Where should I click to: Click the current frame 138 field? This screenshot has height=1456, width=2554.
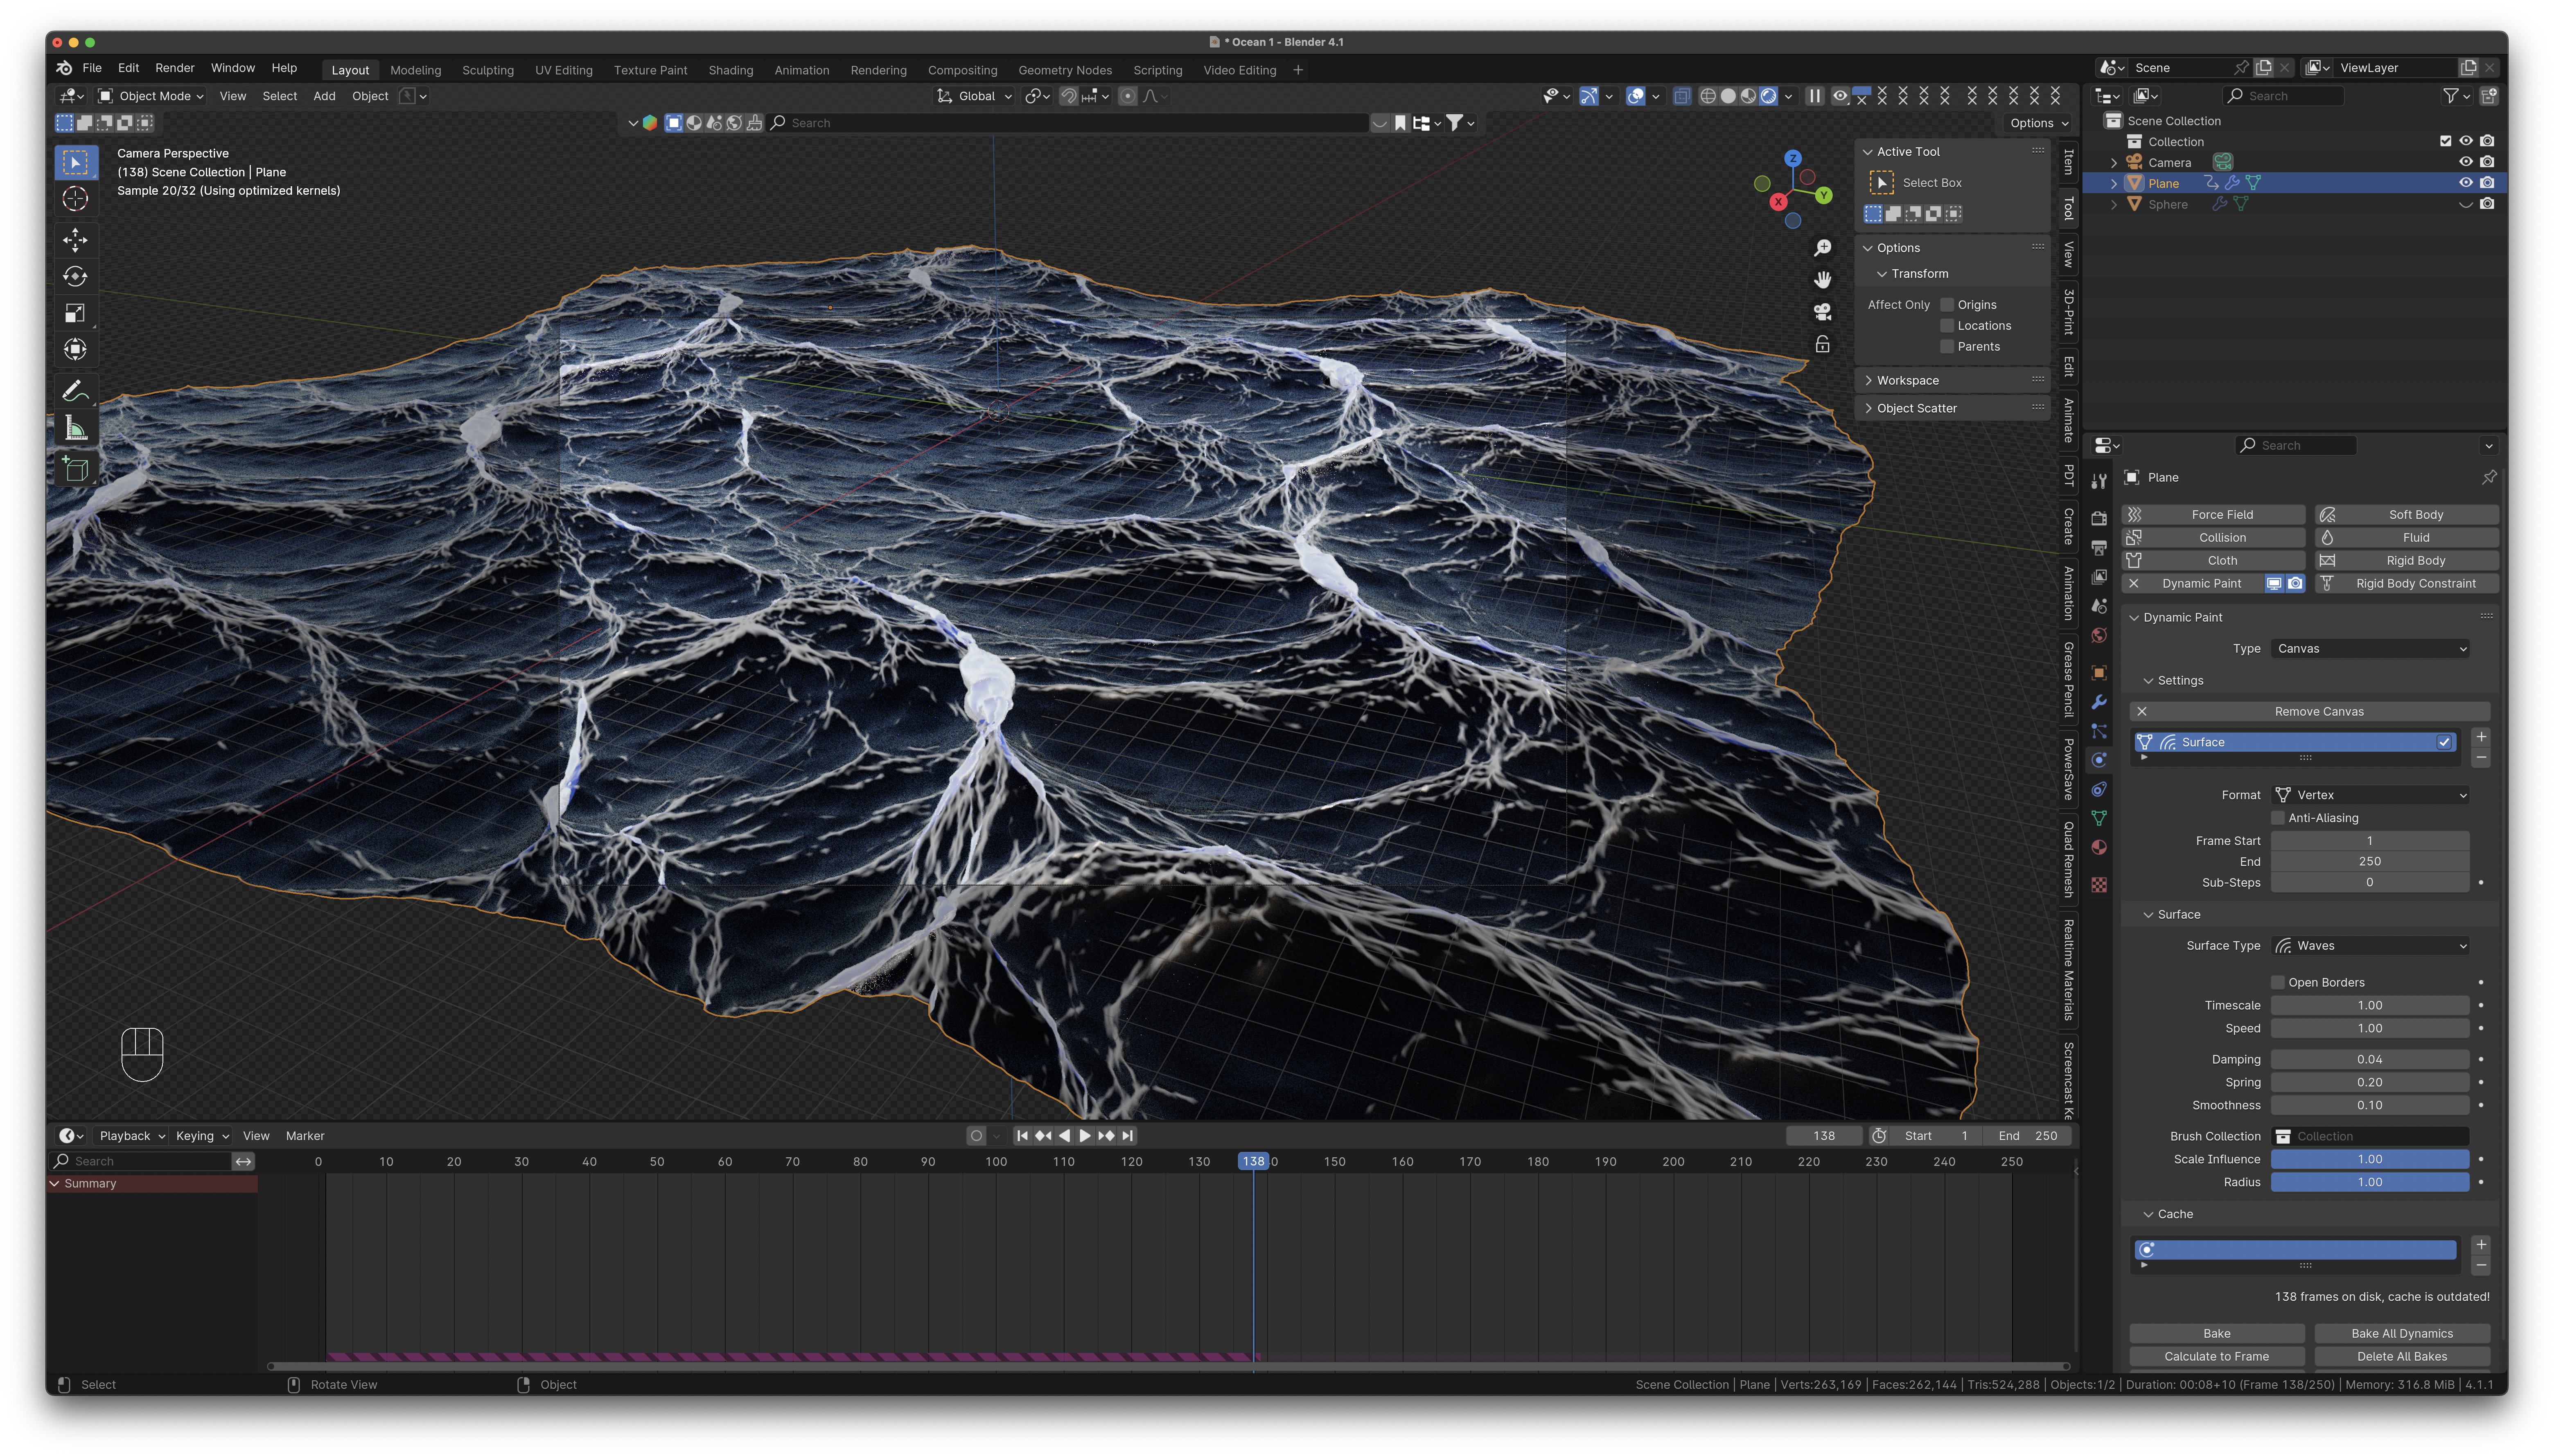click(x=1824, y=1136)
